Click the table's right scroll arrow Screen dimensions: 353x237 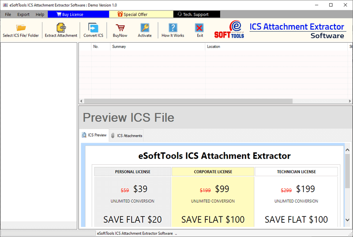click(x=349, y=101)
